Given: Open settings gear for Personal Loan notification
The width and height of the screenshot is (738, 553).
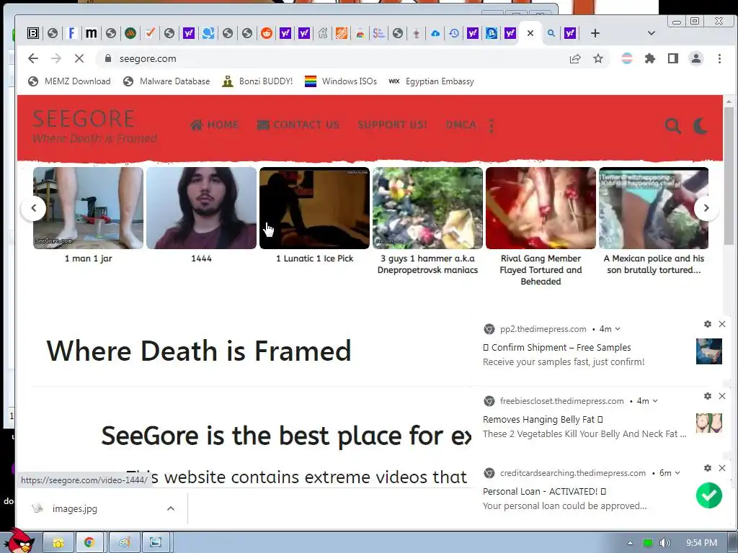Looking at the screenshot, I should (708, 468).
